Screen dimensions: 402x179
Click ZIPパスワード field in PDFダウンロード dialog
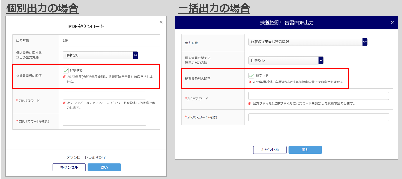click(x=104, y=96)
